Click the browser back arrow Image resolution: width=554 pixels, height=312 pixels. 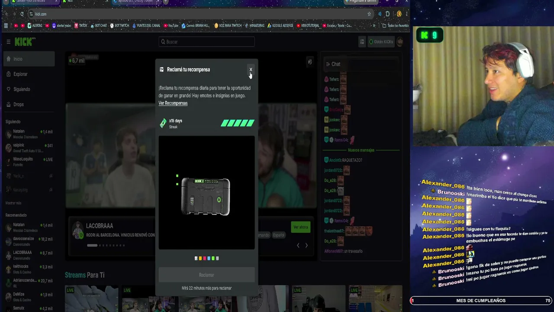tap(6, 14)
